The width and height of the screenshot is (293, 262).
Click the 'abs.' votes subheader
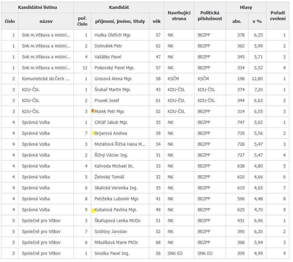click(237, 21)
